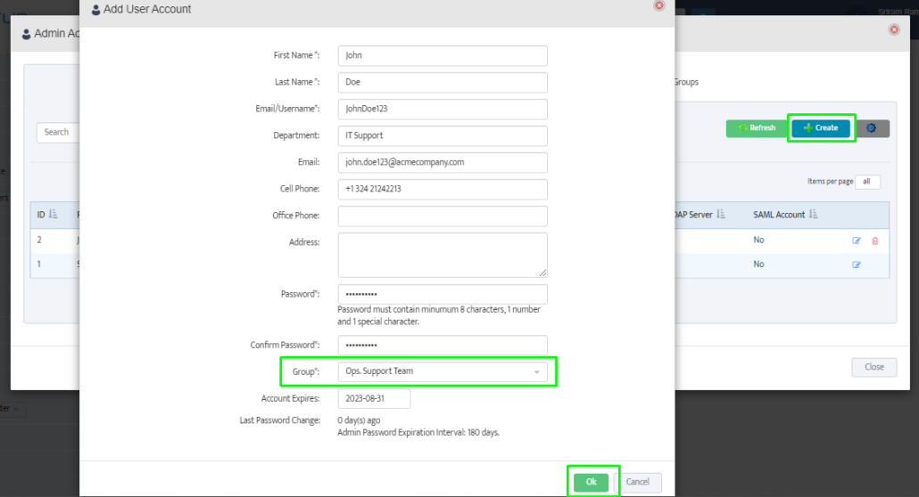Click the Address text area
The height and width of the screenshot is (497, 919).
click(442, 255)
